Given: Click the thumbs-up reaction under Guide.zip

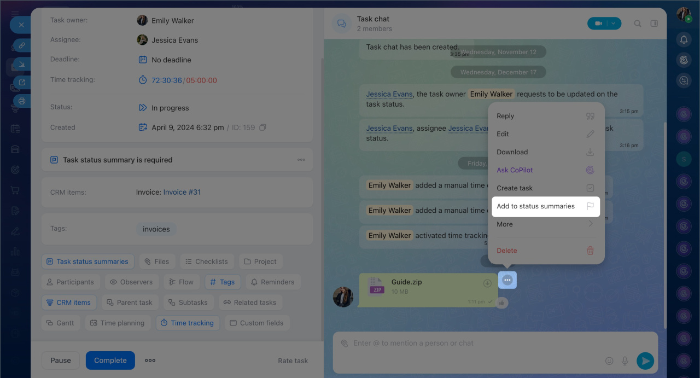Looking at the screenshot, I should click(x=501, y=303).
